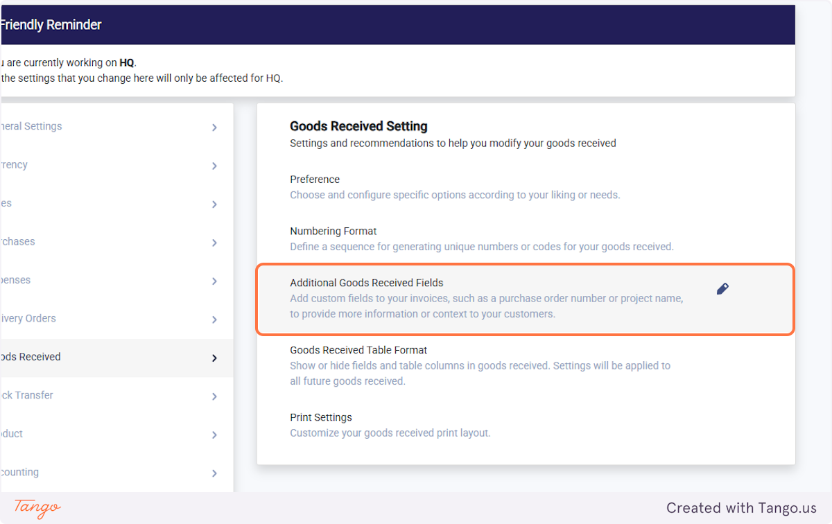Expand the General Settings chevron
Screen dimensions: 832x524
tap(214, 128)
